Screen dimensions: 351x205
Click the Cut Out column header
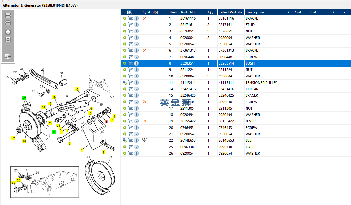[x=298, y=12]
